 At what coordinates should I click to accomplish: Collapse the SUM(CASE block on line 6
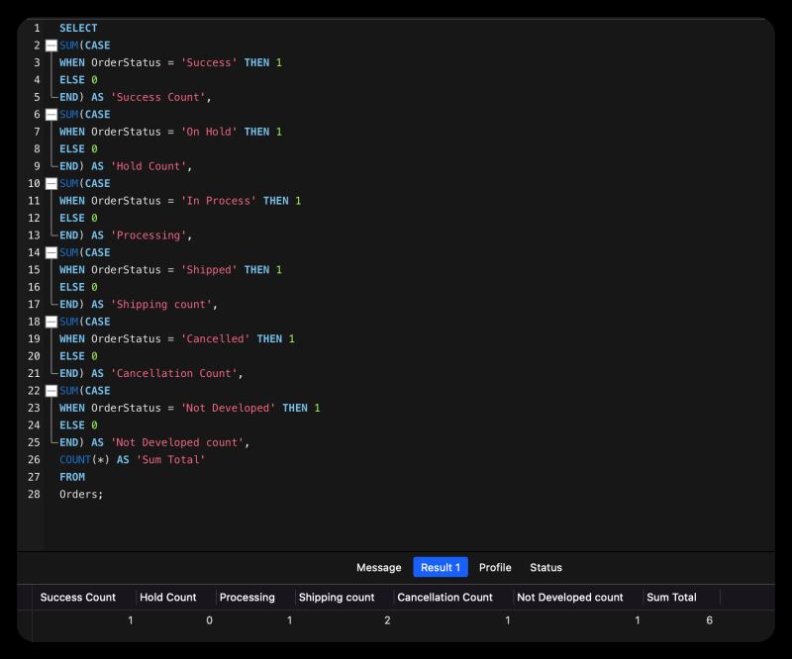tap(51, 115)
